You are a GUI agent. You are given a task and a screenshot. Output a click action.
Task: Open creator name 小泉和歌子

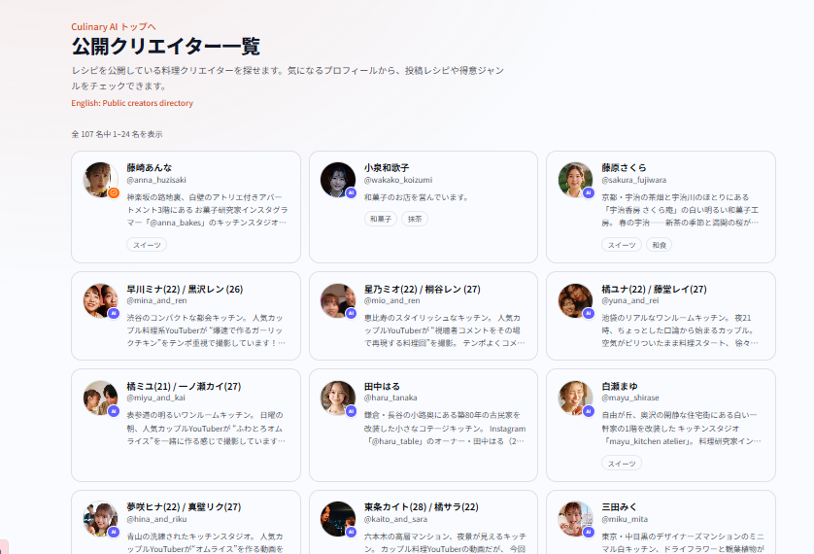387,168
